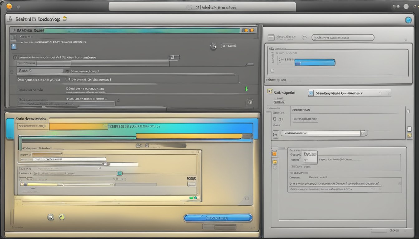The height and width of the screenshot is (239, 419).
Task: Click the small orange slider in the beige panel
Action: tap(47, 154)
